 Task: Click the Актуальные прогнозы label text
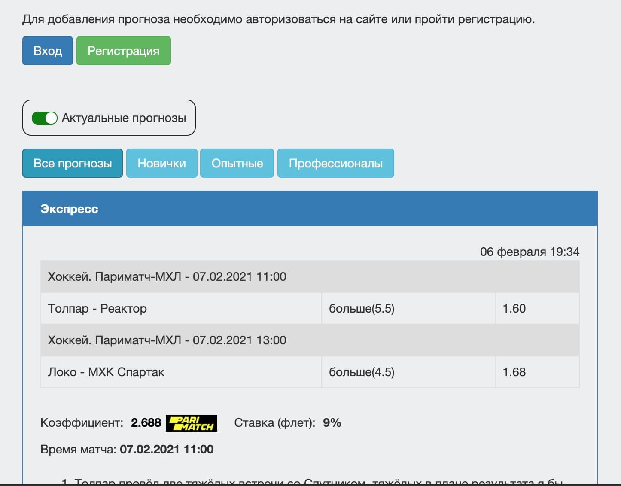[x=124, y=118]
